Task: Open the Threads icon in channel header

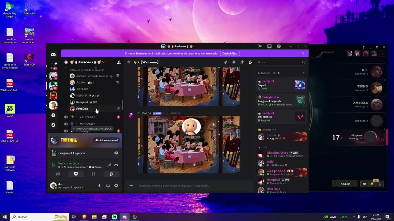Action: [x=226, y=62]
